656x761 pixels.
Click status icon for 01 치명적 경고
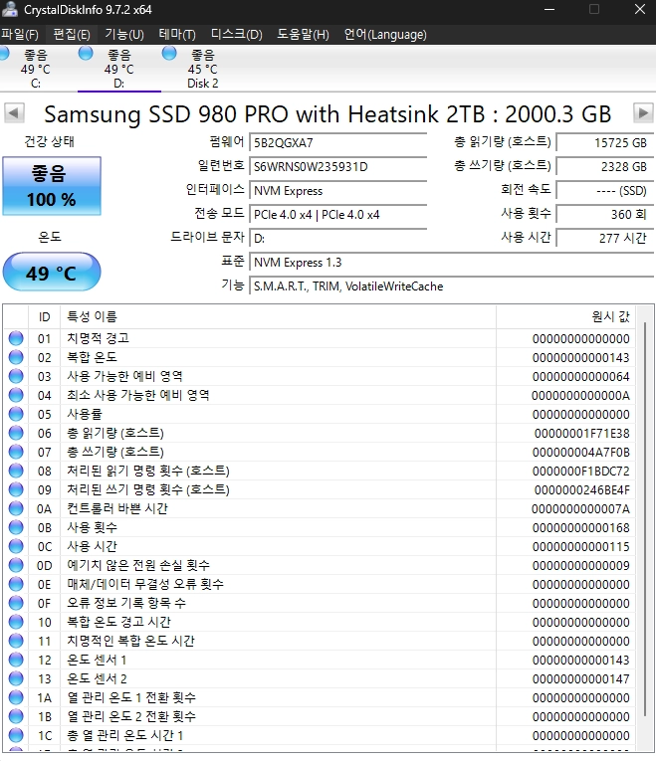pyautogui.click(x=16, y=338)
